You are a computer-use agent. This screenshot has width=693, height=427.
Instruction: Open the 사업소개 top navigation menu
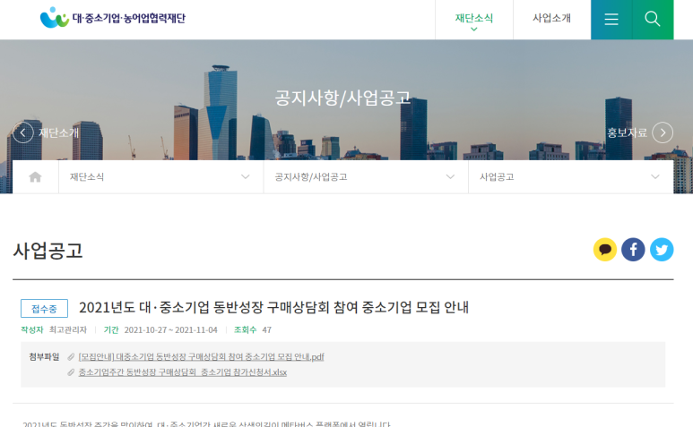click(x=551, y=20)
